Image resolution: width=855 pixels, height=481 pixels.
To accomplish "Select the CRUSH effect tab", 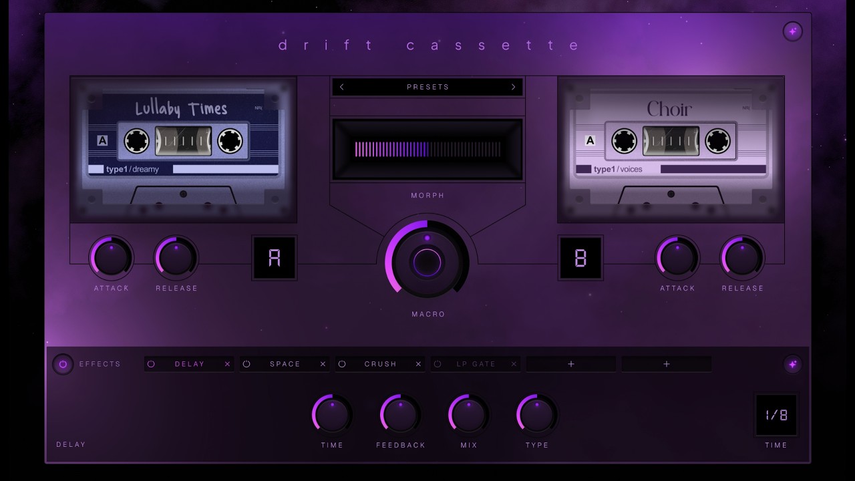I will 380,364.
